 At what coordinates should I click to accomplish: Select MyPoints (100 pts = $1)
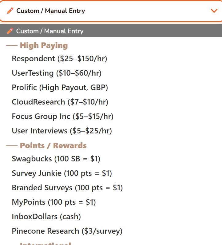pyautogui.click(x=54, y=202)
